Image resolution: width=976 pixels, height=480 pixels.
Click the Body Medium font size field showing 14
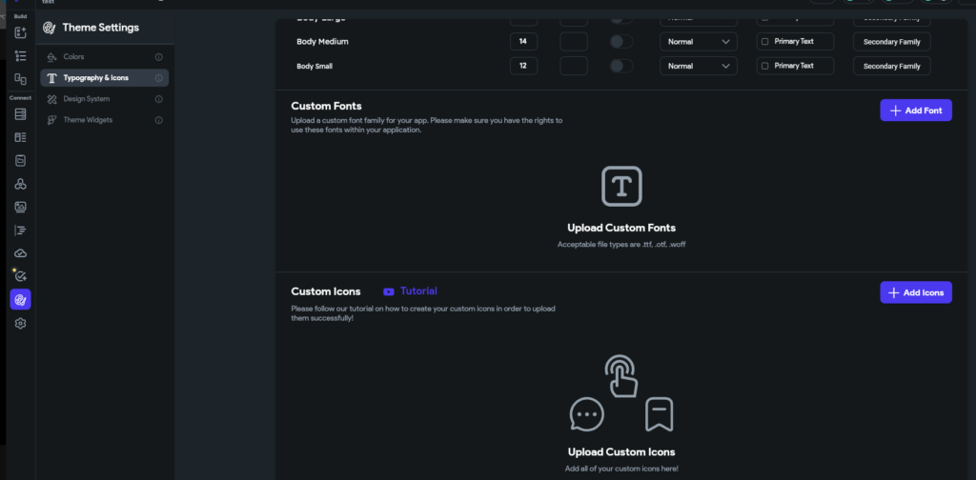pyautogui.click(x=523, y=42)
